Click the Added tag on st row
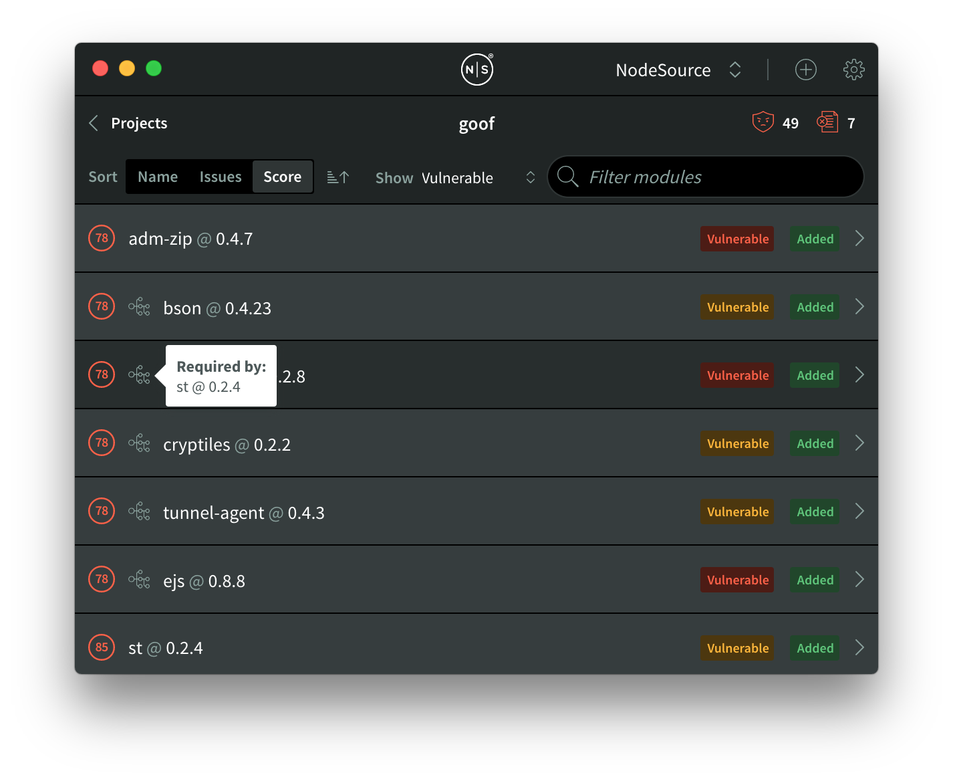This screenshot has width=953, height=781. coord(815,648)
